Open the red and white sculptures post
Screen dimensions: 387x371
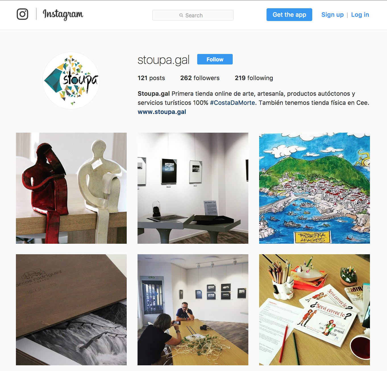(71, 188)
